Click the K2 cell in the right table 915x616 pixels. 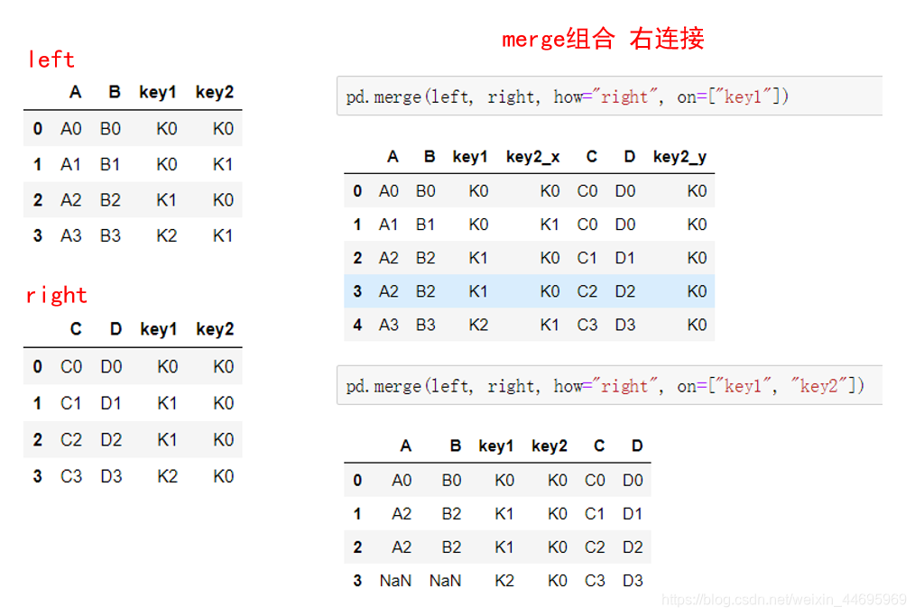(x=167, y=476)
